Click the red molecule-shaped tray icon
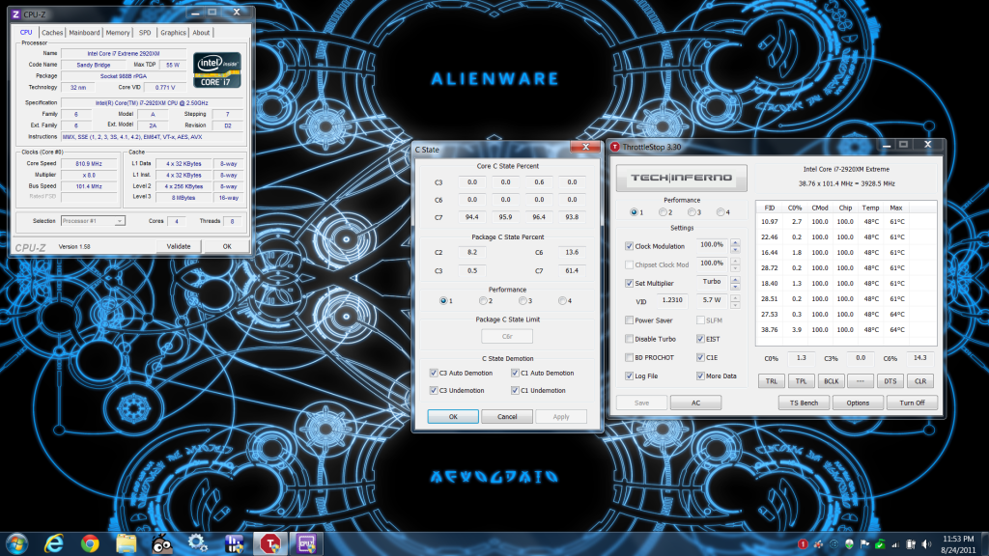989x556 pixels. coord(818,544)
